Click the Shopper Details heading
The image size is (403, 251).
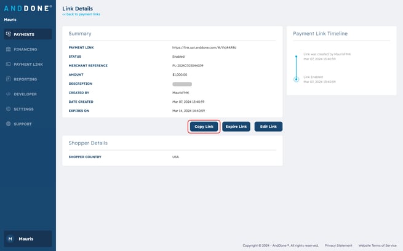tap(88, 143)
